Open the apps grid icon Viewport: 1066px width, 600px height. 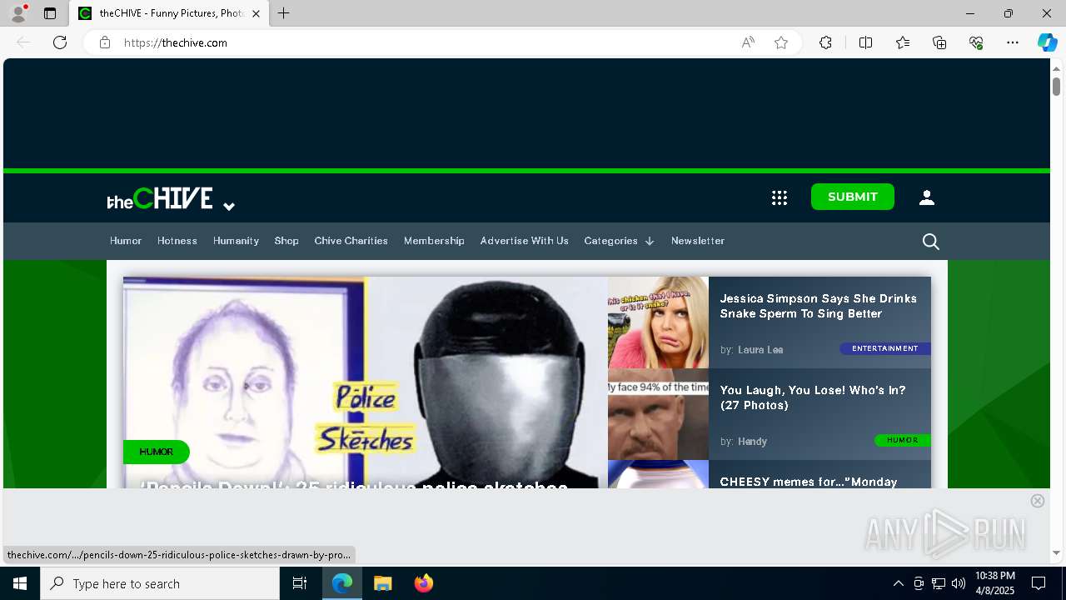(x=780, y=197)
